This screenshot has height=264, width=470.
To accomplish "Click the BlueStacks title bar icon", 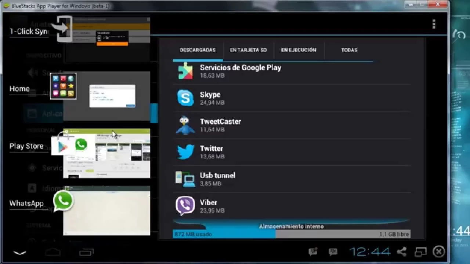I will click(6, 6).
